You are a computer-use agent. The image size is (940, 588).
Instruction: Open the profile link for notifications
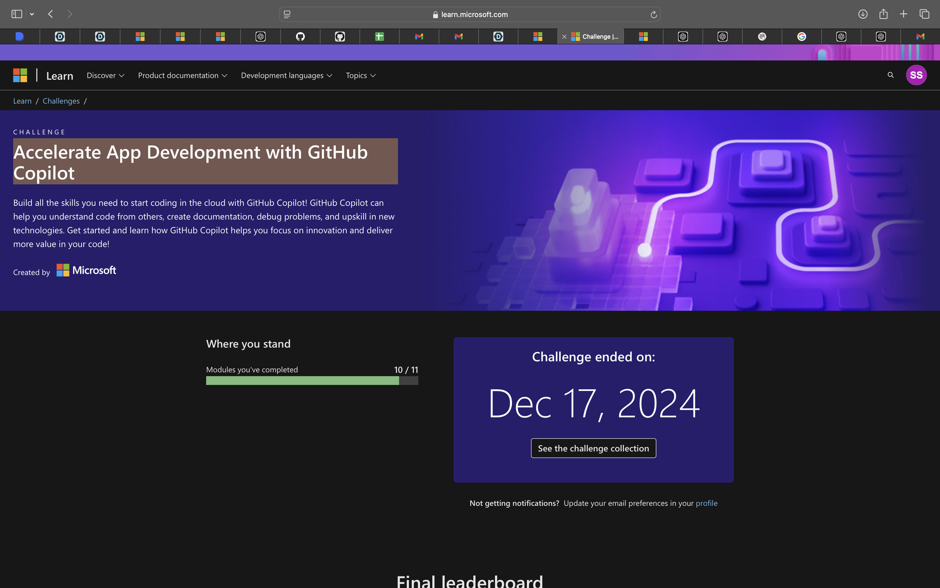click(x=706, y=503)
